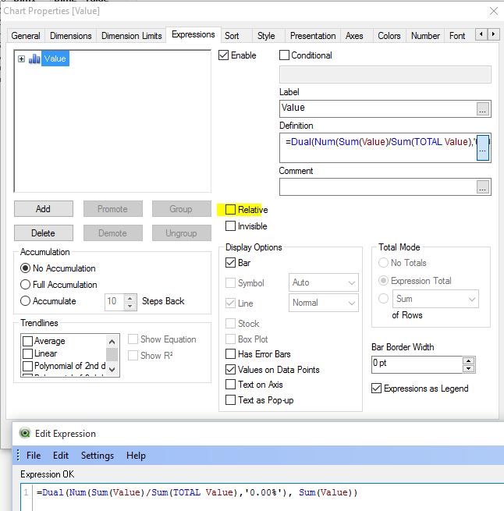The height and width of the screenshot is (511, 504).
Task: Decrease Bar Border Width value
Action: (x=468, y=368)
